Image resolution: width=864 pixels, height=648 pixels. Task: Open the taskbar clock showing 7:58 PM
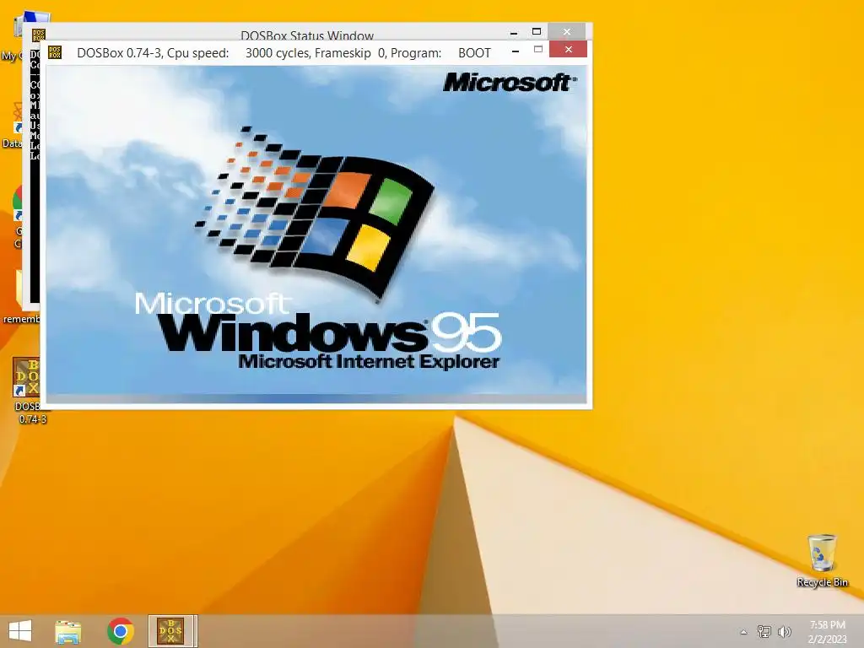[x=827, y=631]
